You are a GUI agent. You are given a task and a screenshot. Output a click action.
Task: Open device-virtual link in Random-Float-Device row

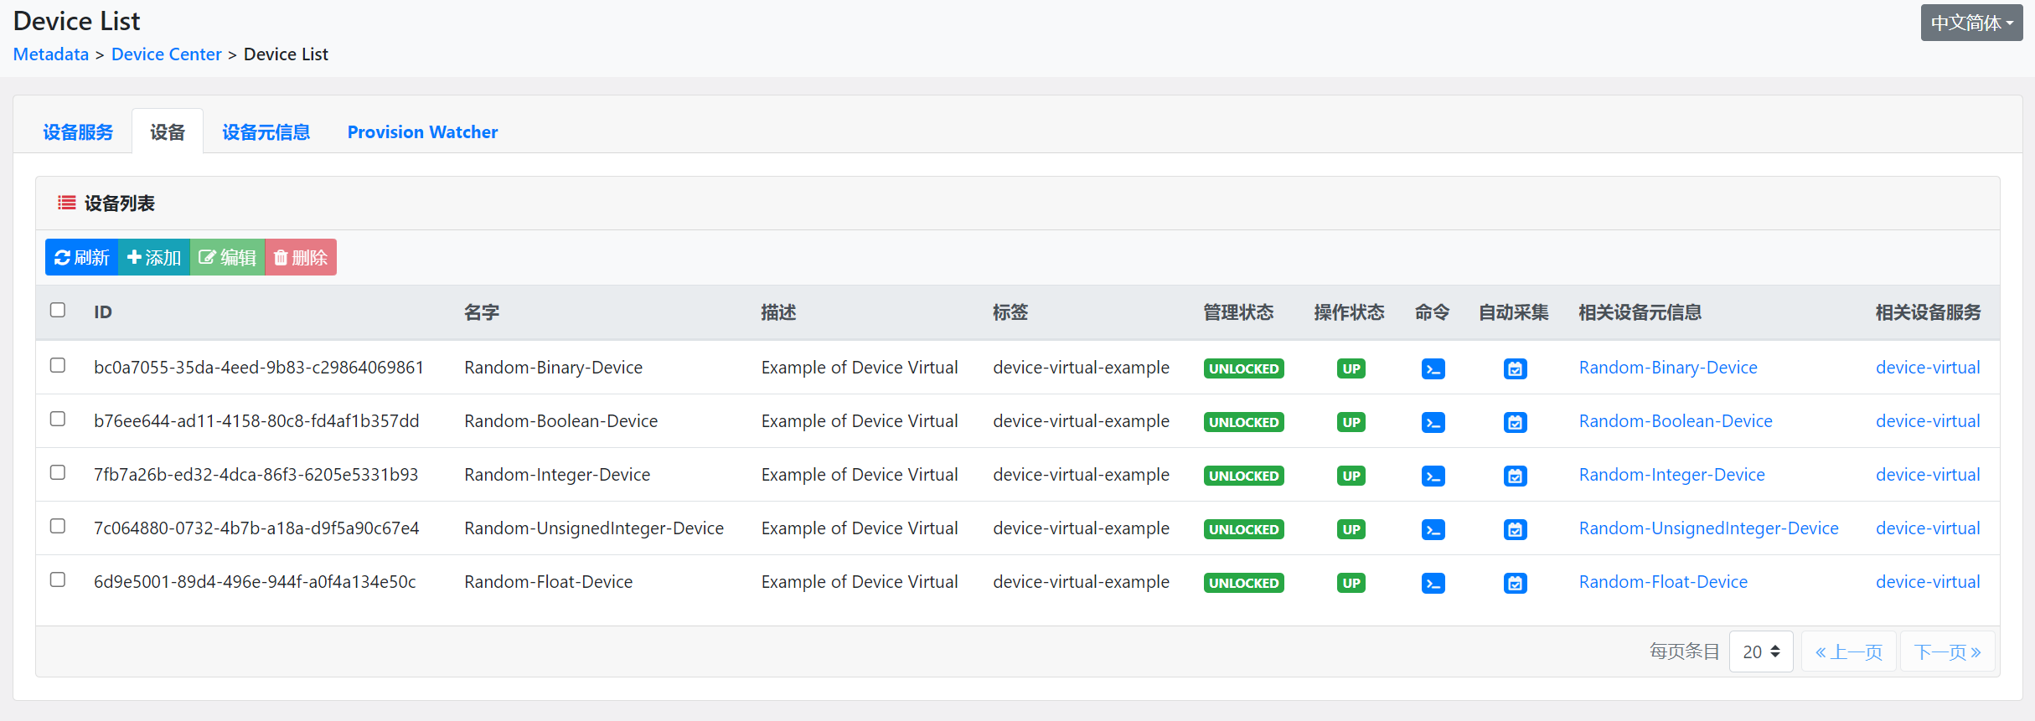coord(1928,582)
